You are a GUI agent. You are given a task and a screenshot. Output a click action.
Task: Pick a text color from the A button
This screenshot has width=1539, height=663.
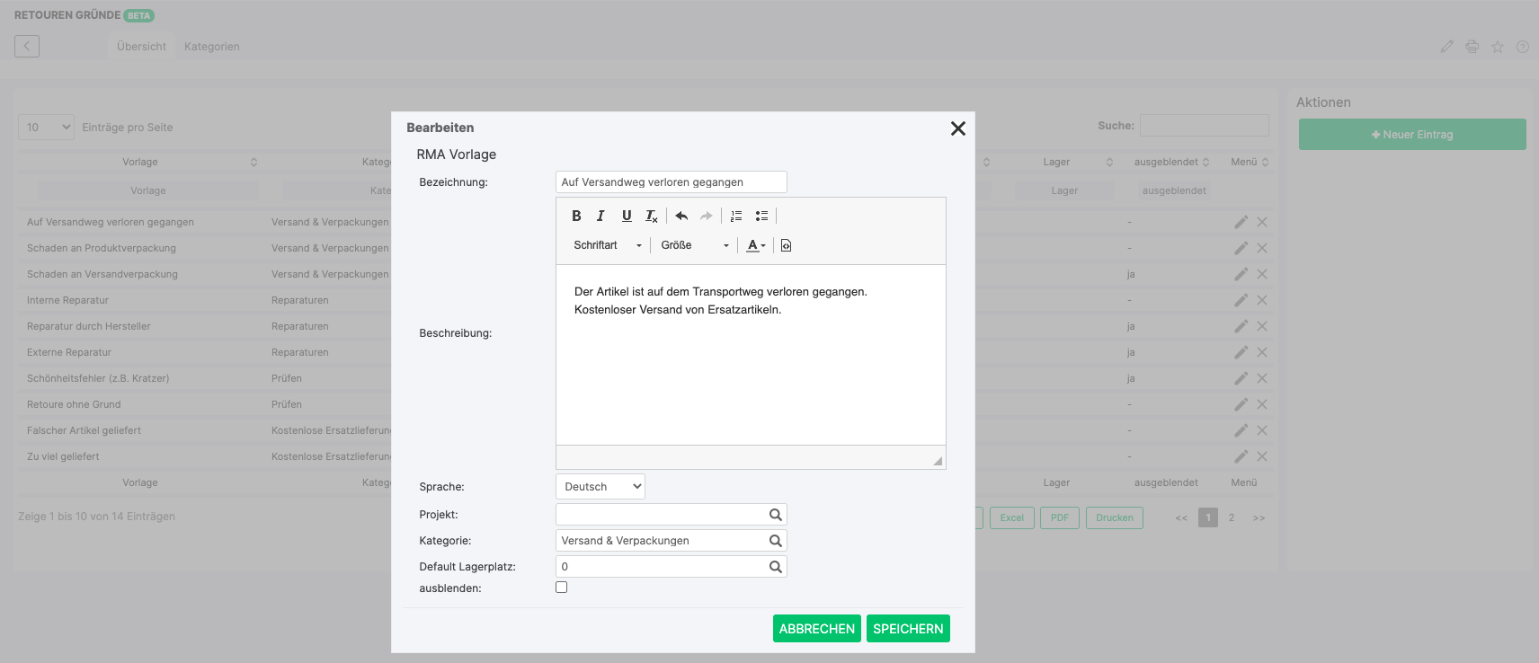(x=755, y=245)
